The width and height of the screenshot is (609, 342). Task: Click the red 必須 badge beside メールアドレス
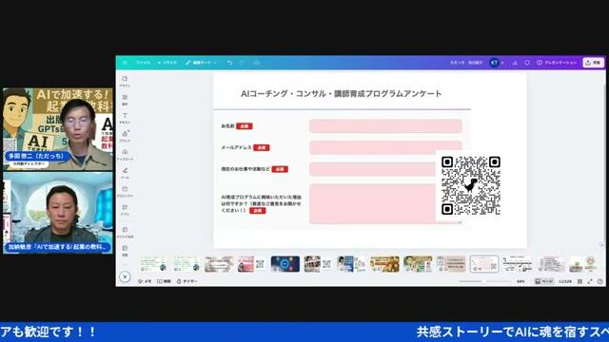[262, 147]
